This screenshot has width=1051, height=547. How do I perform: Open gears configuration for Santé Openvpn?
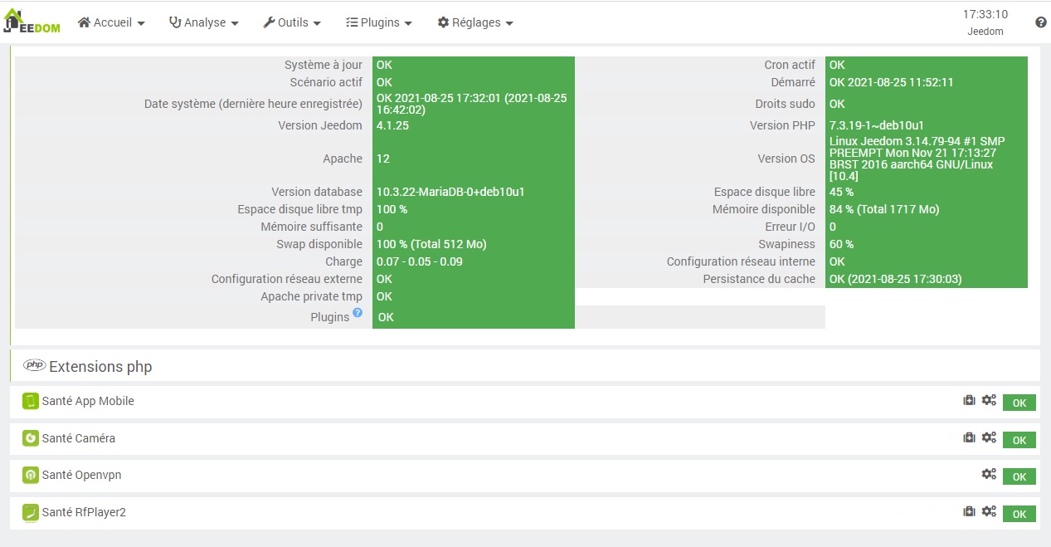pyautogui.click(x=989, y=474)
